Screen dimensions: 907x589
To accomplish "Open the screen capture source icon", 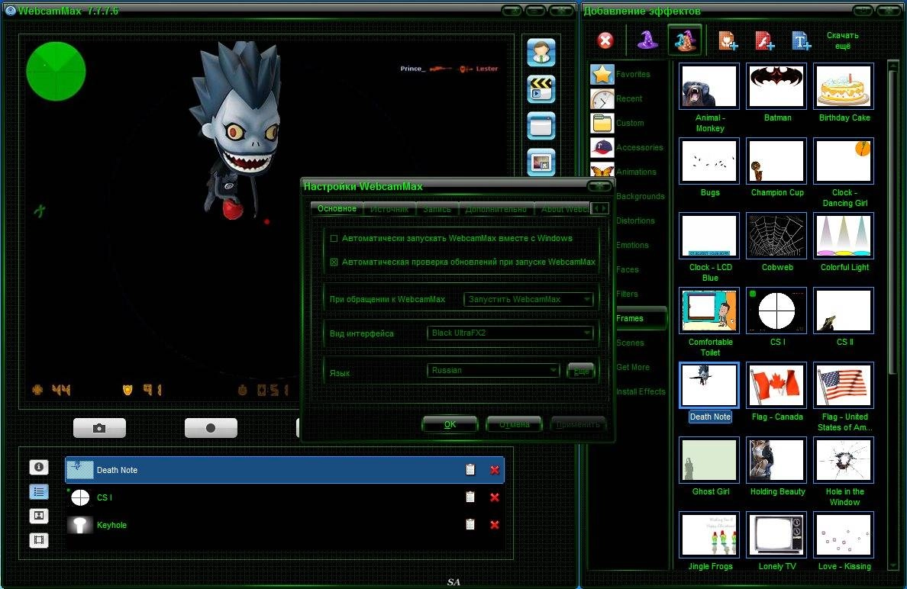I will click(541, 125).
